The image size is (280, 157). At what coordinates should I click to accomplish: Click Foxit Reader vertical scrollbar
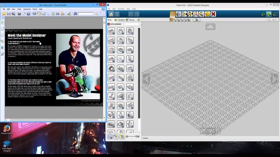(104, 68)
